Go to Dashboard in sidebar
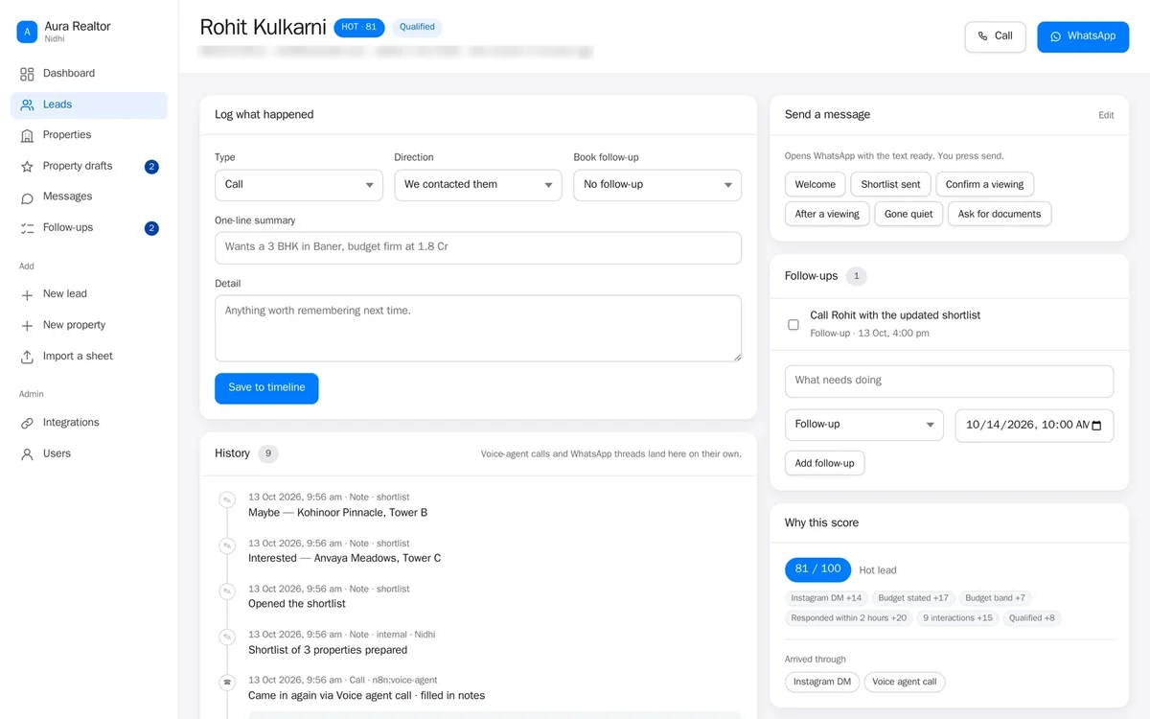Screen dimensions: 1150x719 [x=89, y=74]
